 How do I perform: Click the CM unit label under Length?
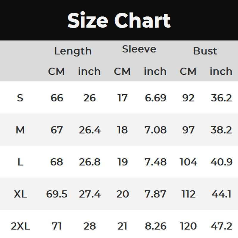[56, 72]
